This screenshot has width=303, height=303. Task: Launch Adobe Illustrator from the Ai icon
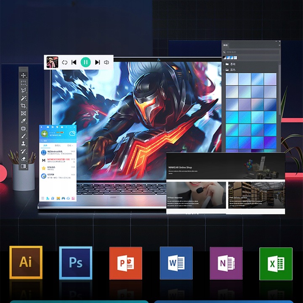[26, 263]
